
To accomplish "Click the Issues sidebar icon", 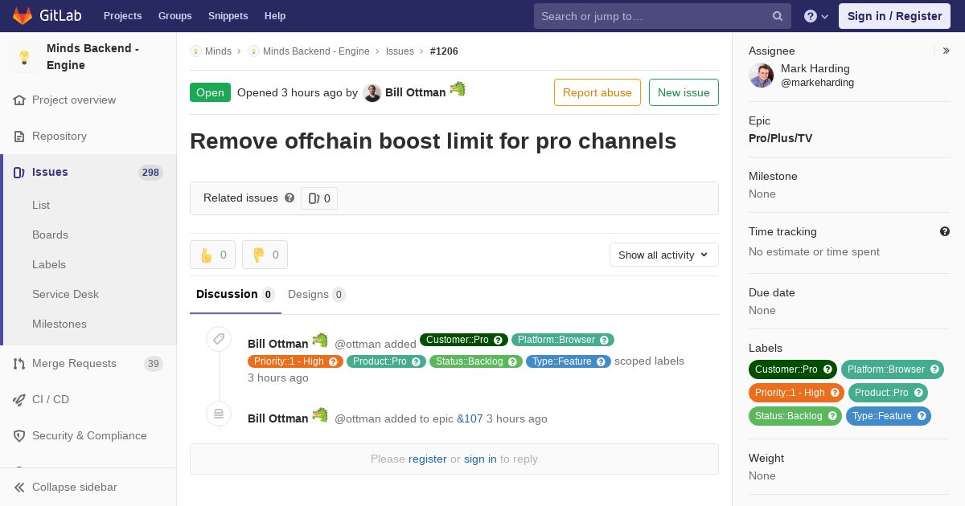I will pyautogui.click(x=19, y=173).
